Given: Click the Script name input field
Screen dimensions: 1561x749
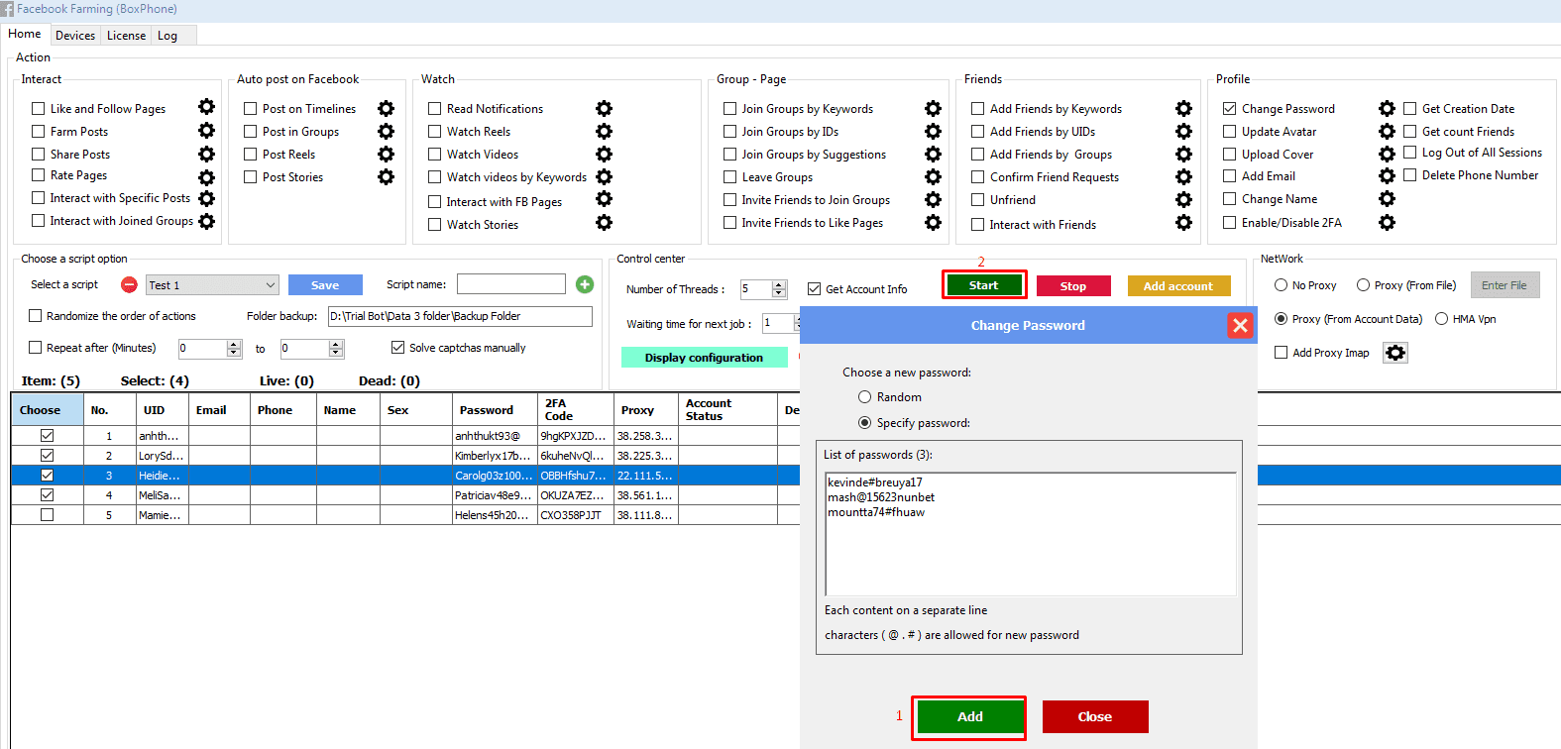Looking at the screenshot, I should tap(511, 284).
